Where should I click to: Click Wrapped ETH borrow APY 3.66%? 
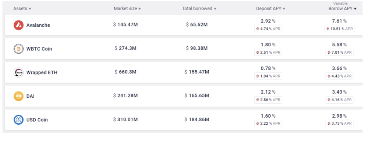[339, 68]
